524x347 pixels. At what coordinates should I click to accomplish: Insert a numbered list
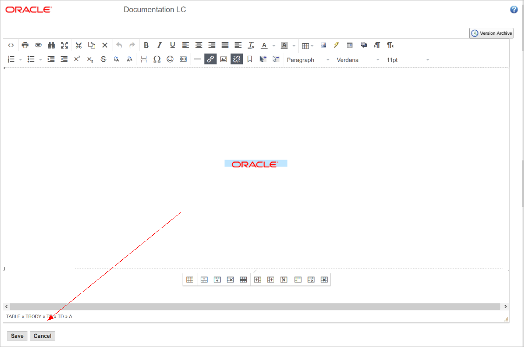coord(11,59)
